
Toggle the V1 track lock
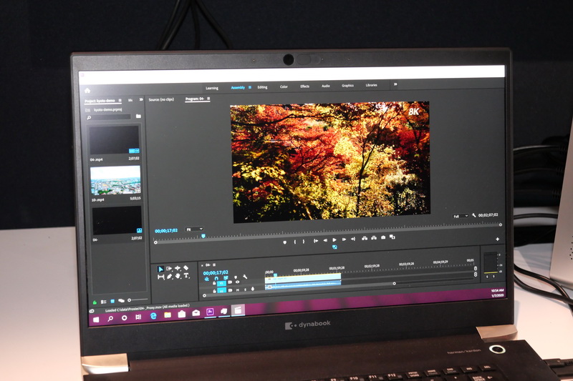[214, 283]
